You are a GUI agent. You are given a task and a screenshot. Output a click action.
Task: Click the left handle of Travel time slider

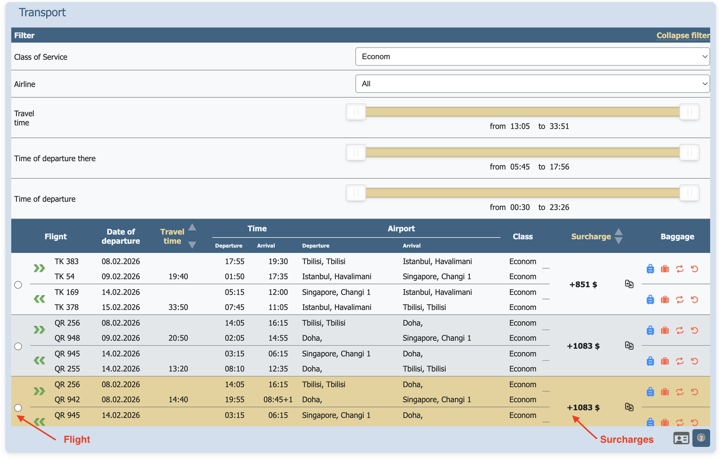click(356, 112)
